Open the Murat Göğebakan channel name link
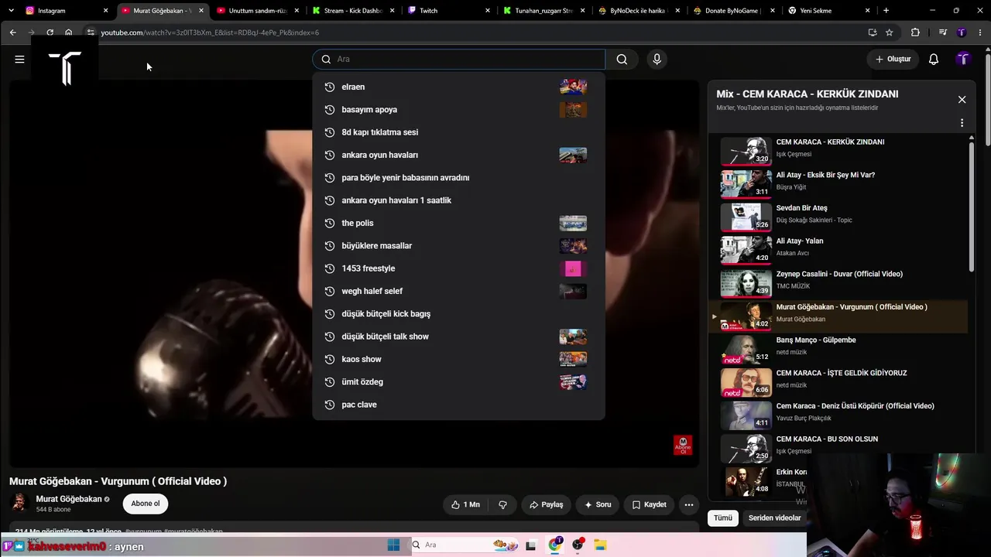 [69, 499]
